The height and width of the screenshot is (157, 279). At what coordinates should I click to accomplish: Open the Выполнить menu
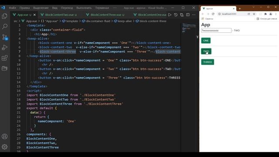84,8
